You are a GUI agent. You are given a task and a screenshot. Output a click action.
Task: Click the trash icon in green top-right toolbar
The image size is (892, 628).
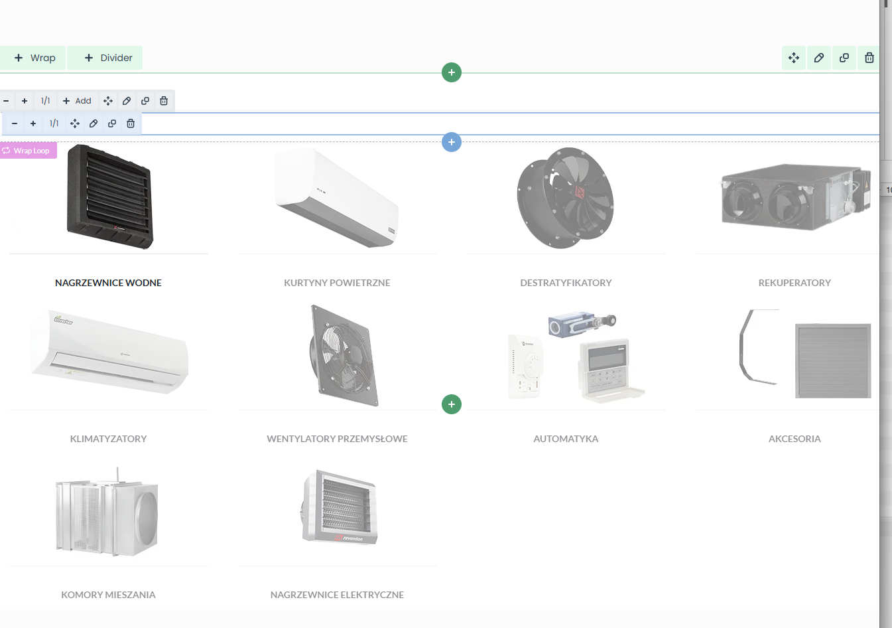(x=869, y=58)
